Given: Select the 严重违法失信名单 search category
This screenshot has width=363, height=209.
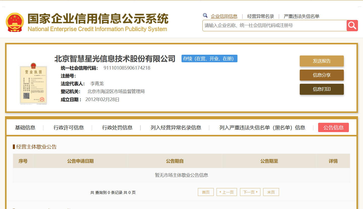Looking at the screenshot, I should coord(301,16).
